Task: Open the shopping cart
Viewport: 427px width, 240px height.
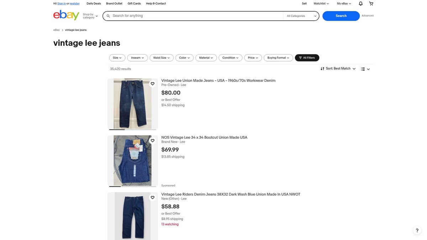Action: 371,3
